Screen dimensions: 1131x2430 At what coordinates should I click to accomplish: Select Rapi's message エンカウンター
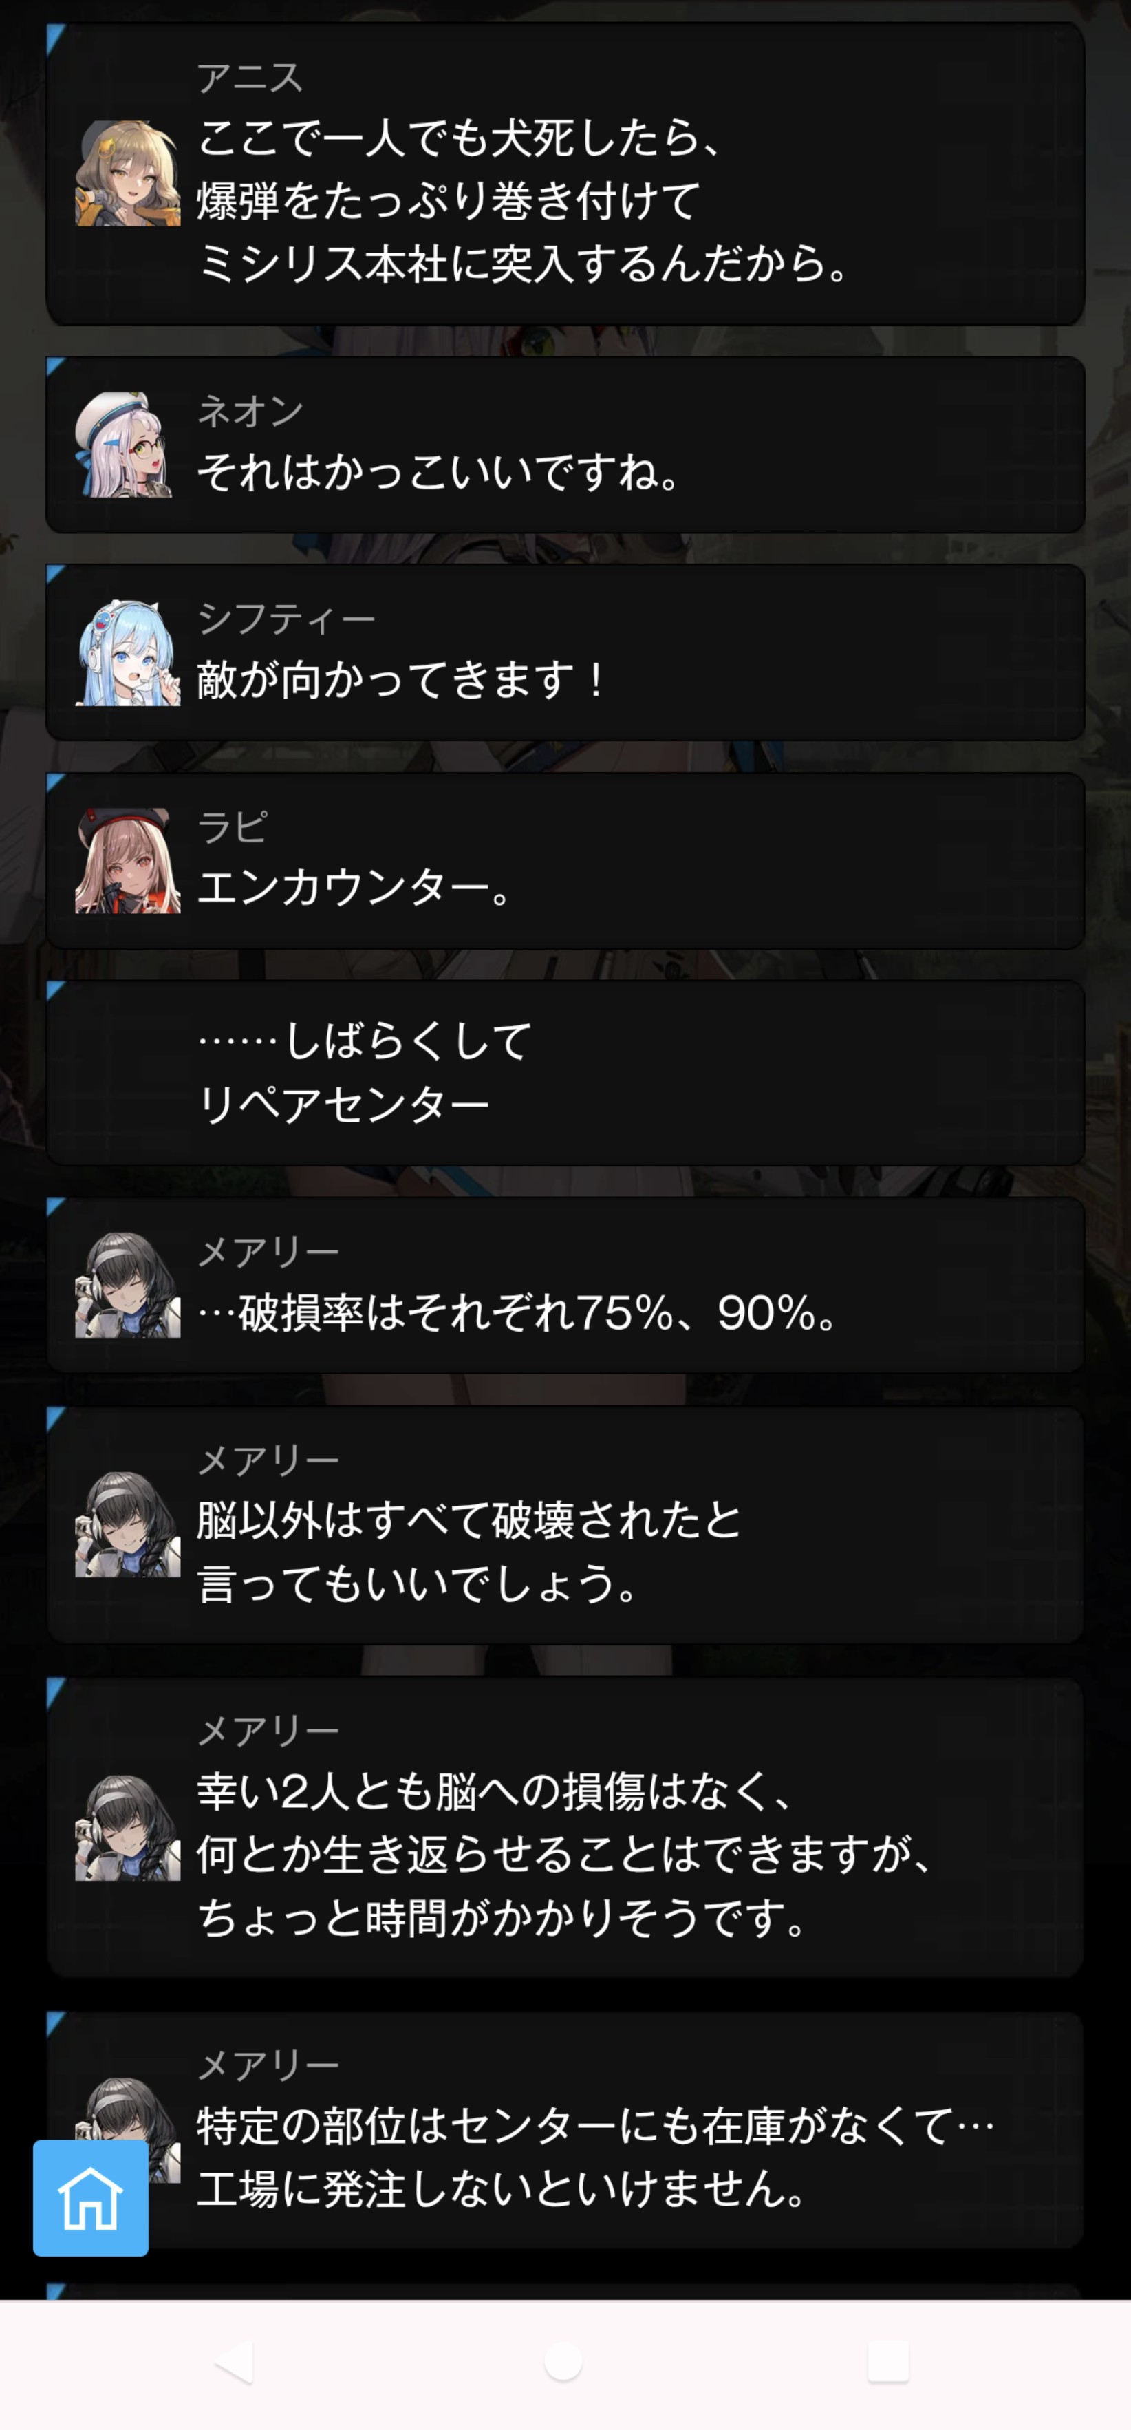coord(565,860)
